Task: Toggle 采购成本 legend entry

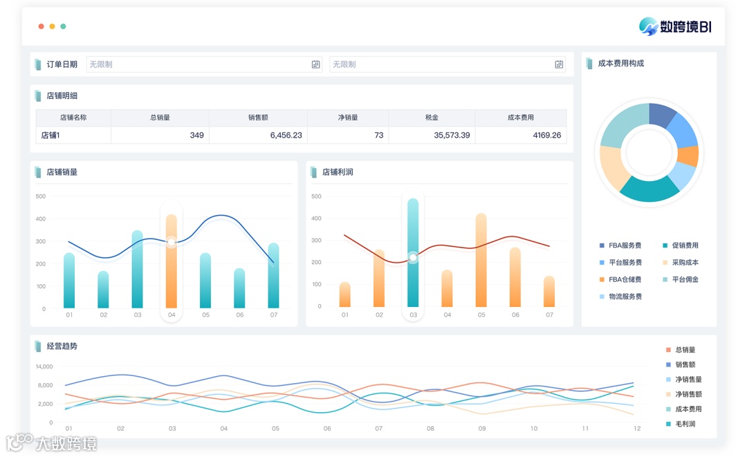Action: pos(681,262)
